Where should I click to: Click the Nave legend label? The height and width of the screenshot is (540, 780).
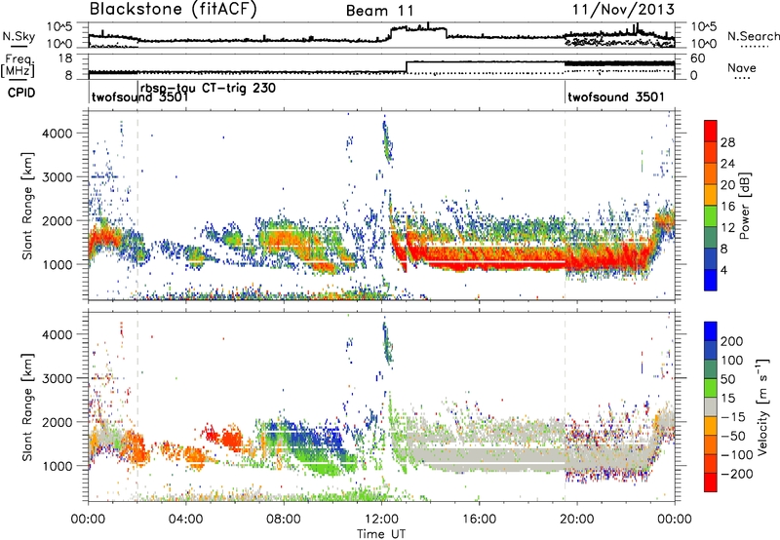[x=741, y=67]
